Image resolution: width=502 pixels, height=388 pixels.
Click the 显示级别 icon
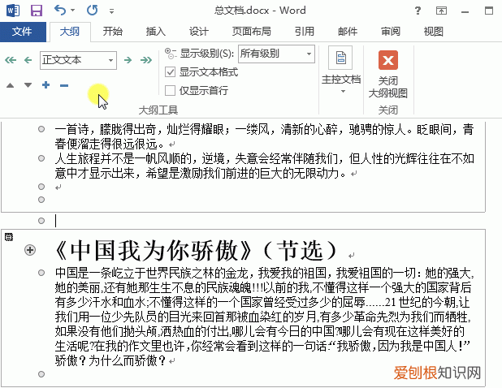(x=171, y=53)
